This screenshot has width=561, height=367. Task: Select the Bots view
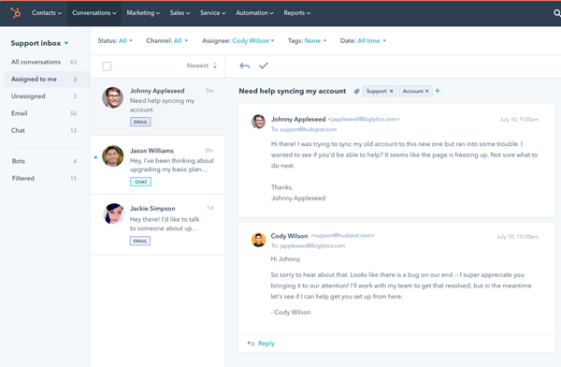[x=47, y=161]
